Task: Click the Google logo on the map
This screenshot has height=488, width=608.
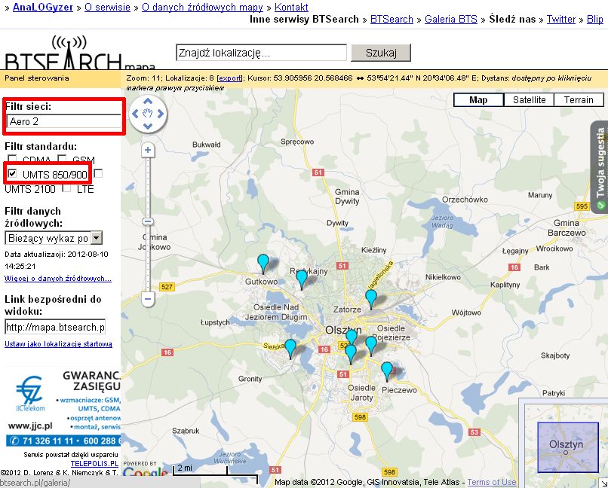Action: 146,473
